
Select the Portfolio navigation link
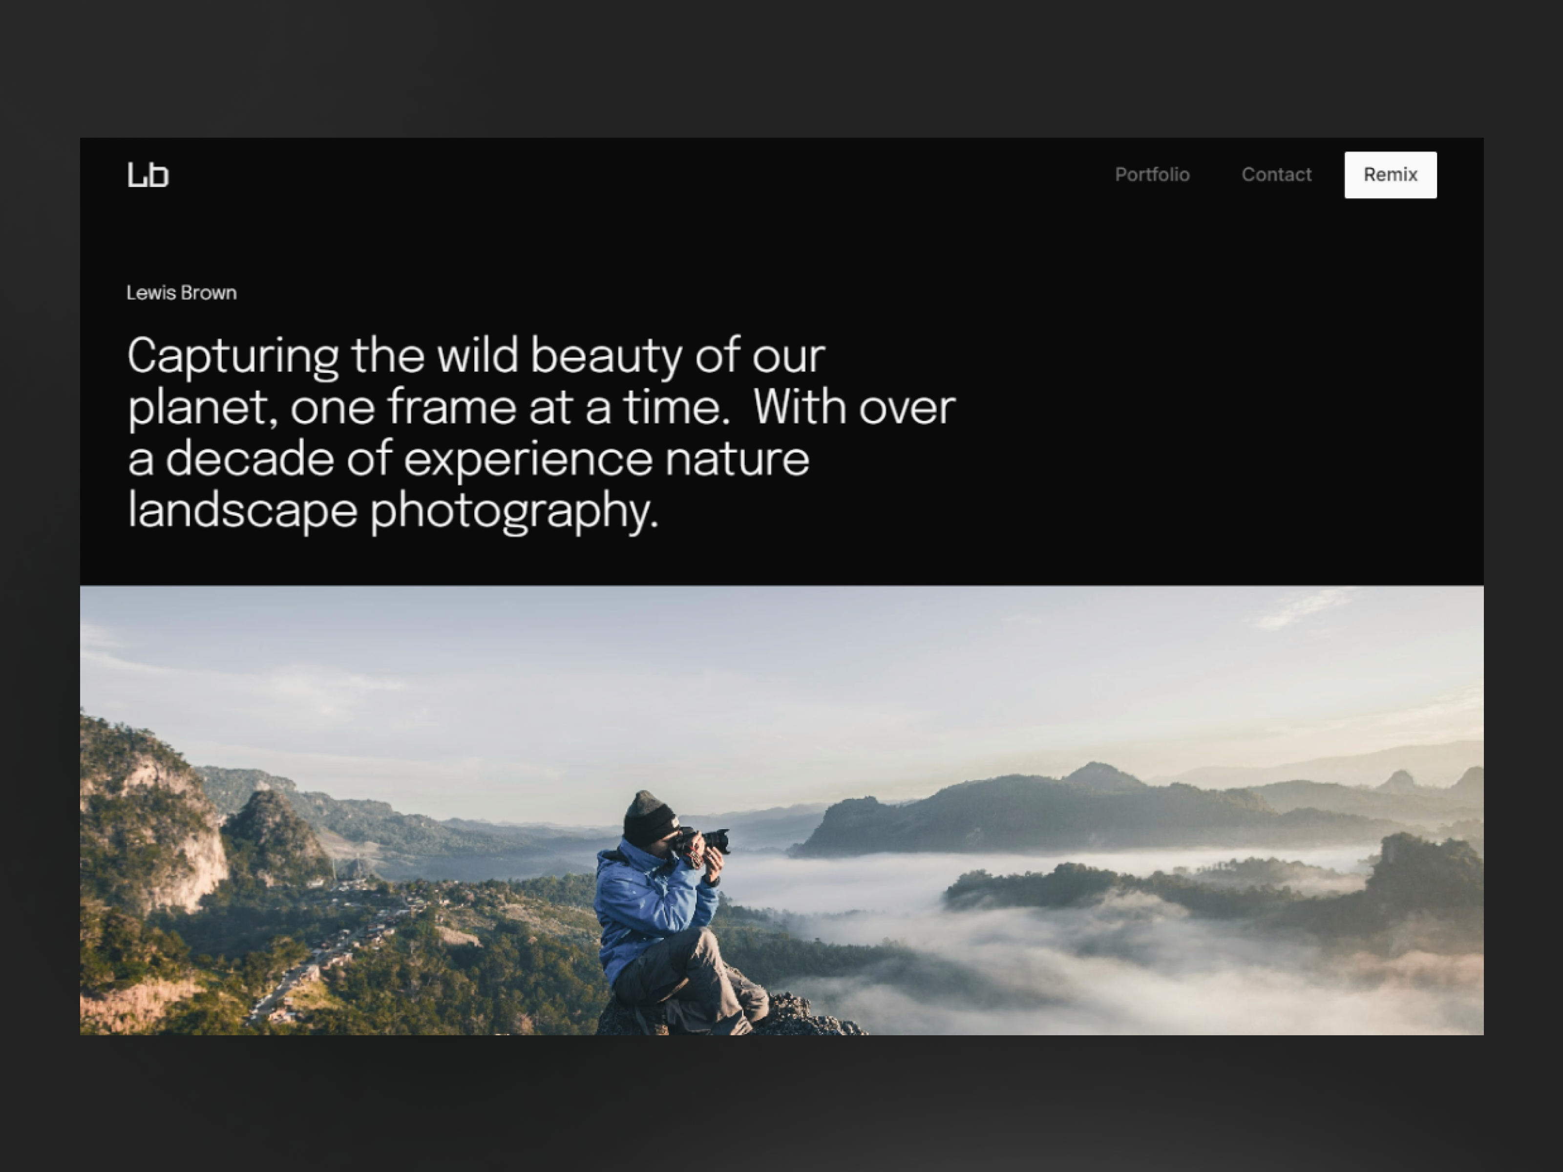tap(1153, 174)
